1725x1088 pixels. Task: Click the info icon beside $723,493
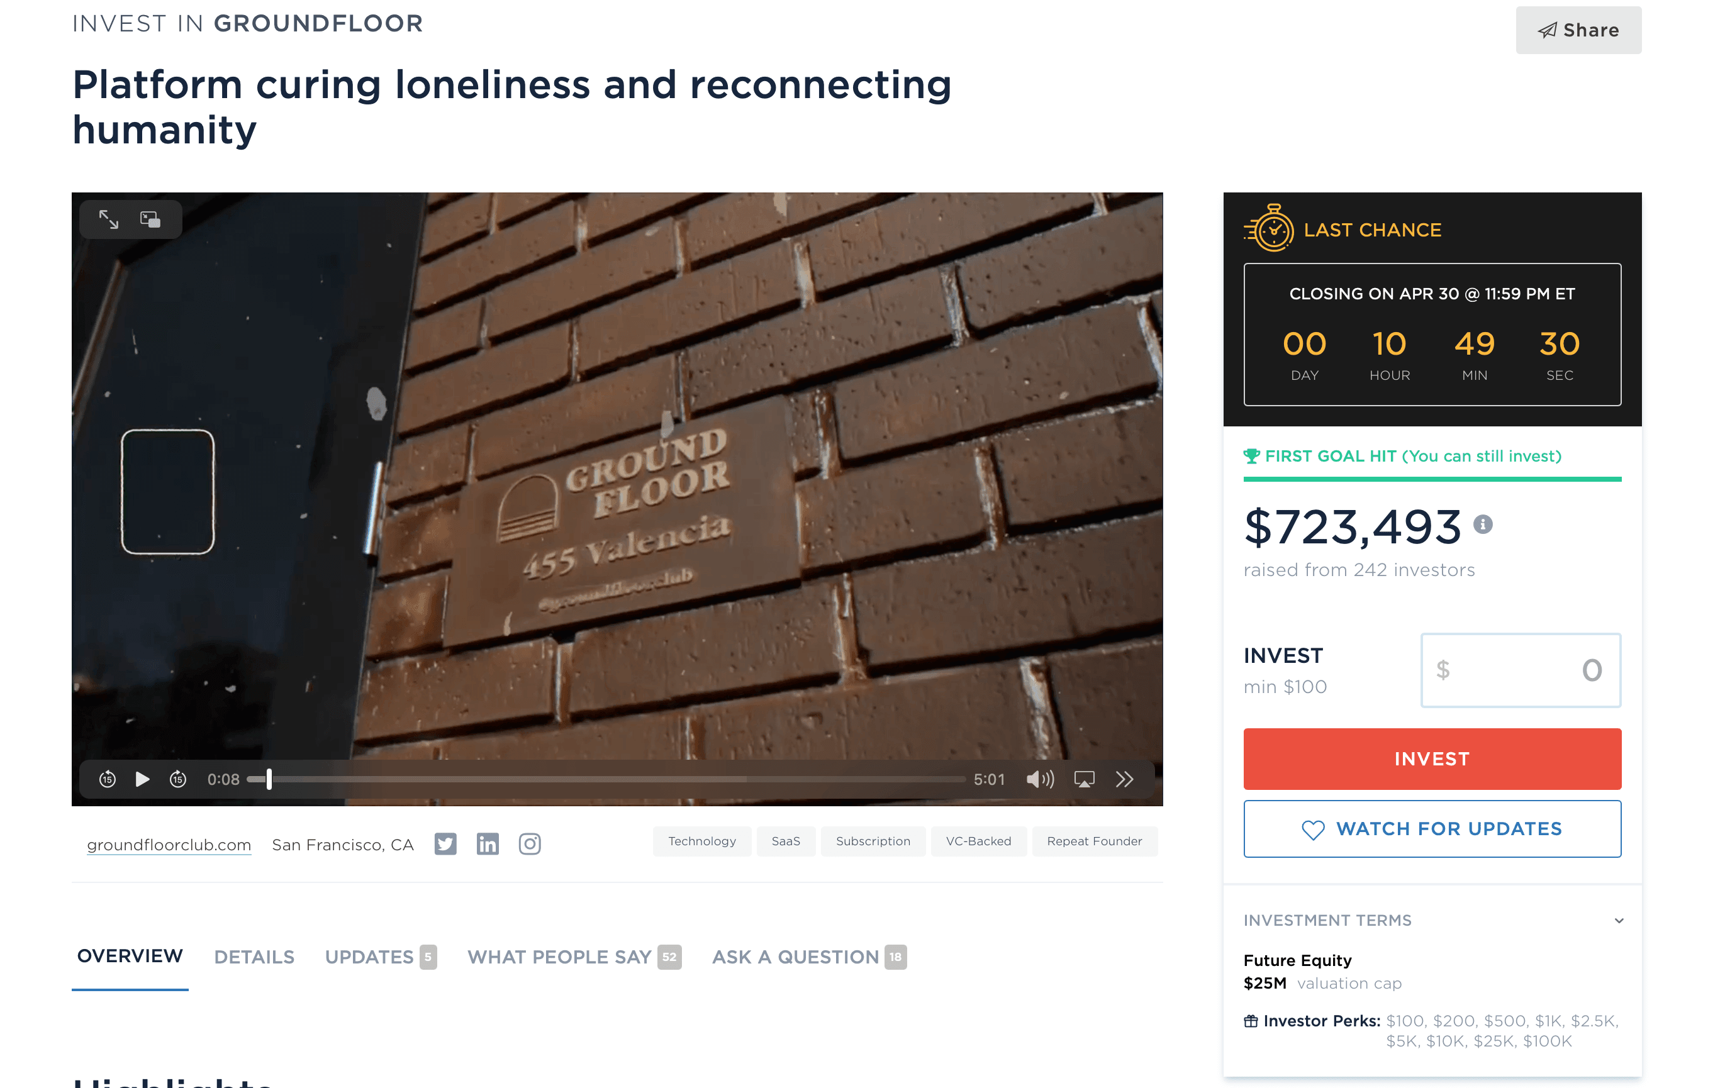coord(1483,525)
